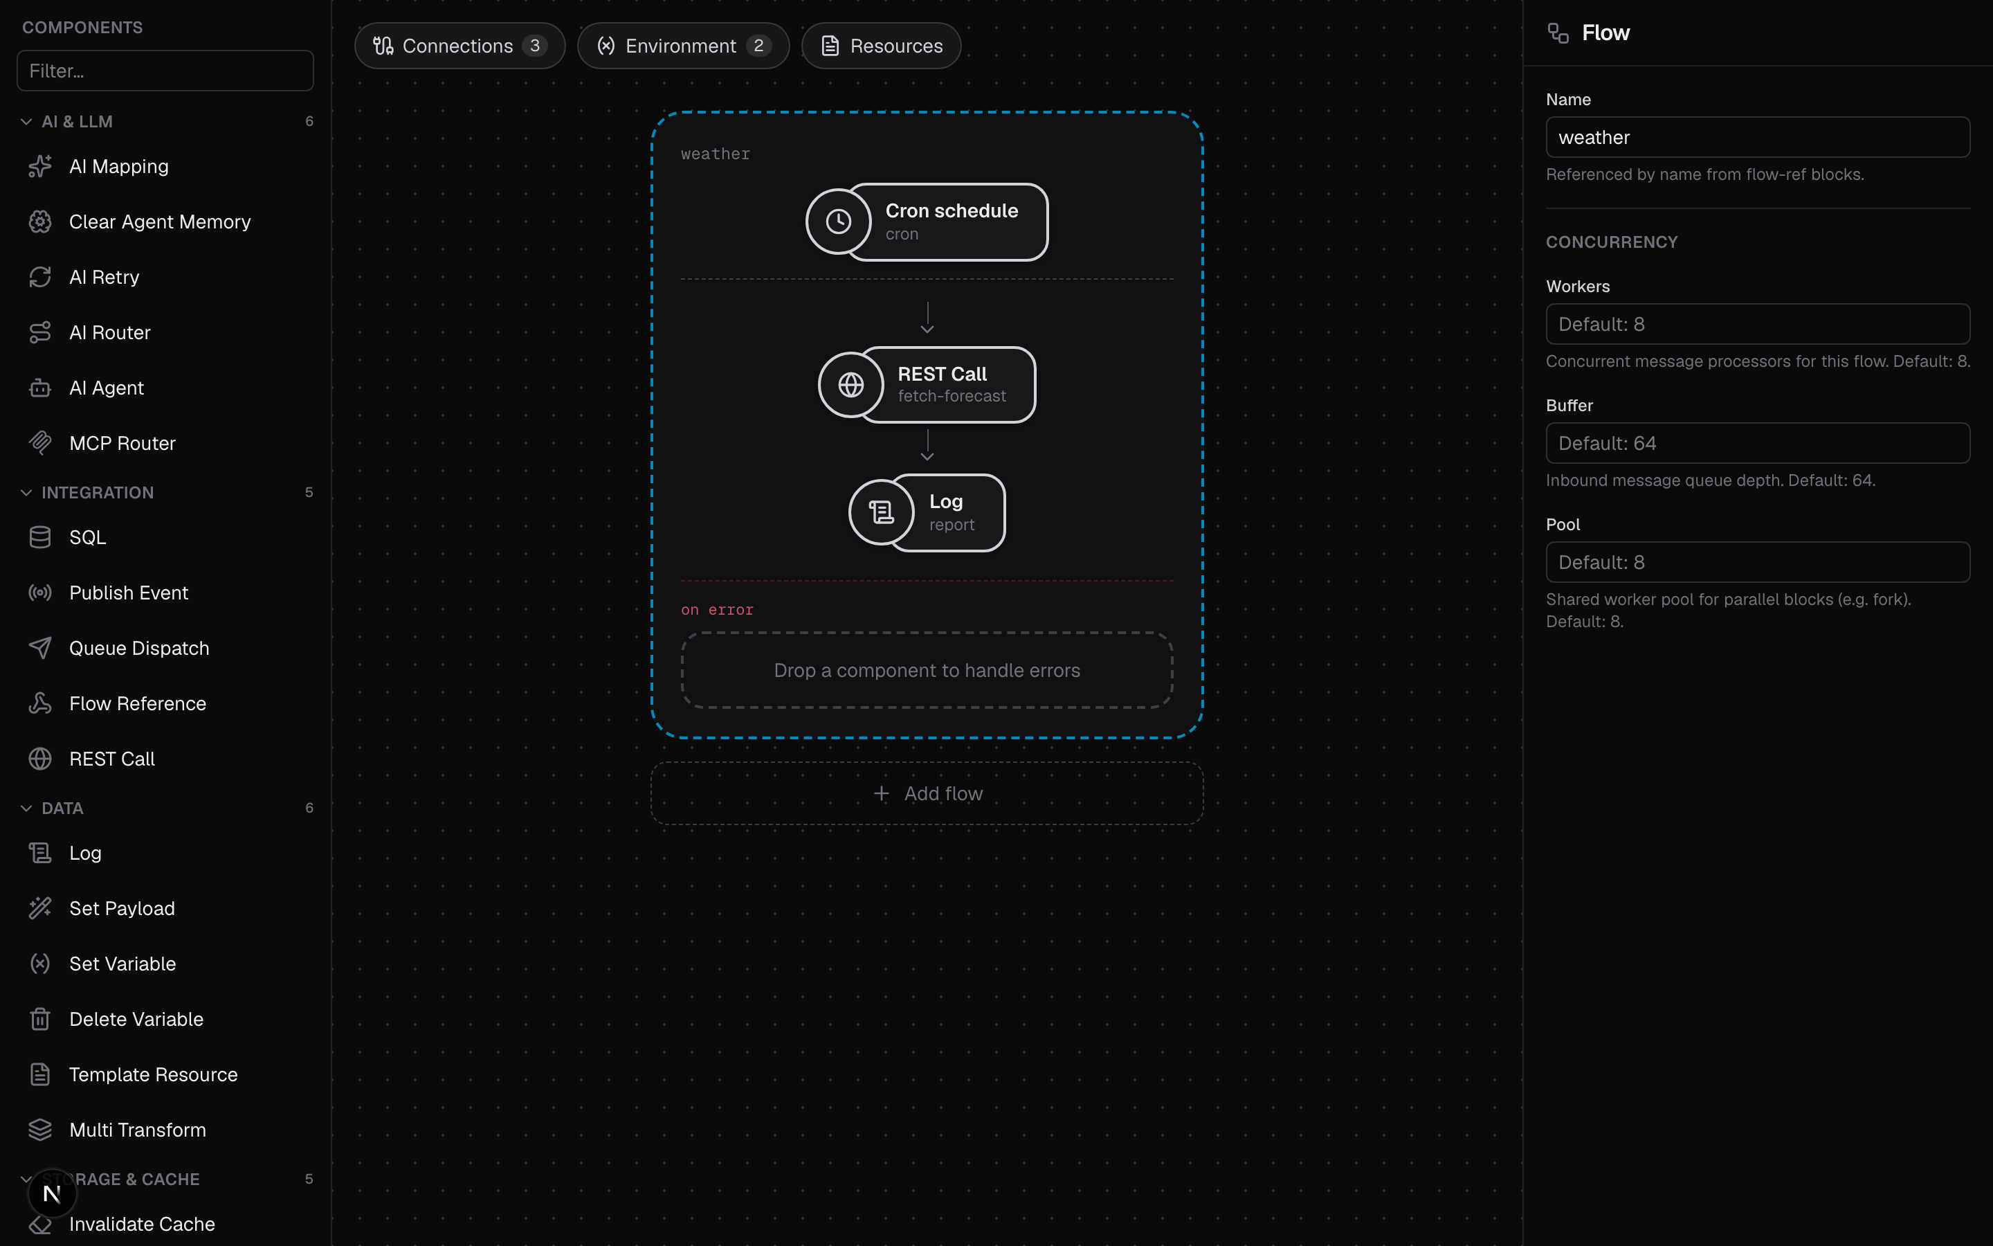1993x1246 pixels.
Task: Pick the AI Retry refresh icon
Action: pyautogui.click(x=39, y=277)
